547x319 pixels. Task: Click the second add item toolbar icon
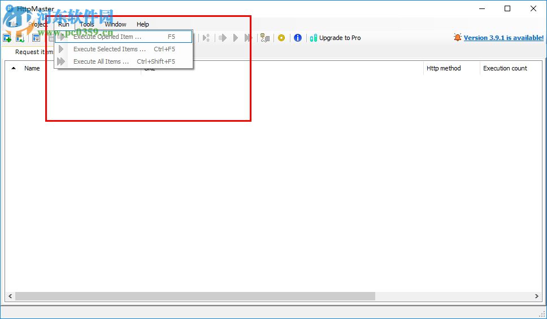20,38
